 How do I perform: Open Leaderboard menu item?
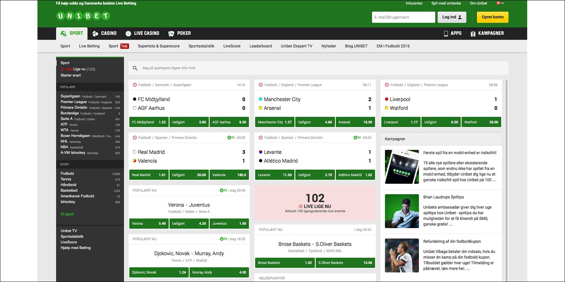[261, 46]
